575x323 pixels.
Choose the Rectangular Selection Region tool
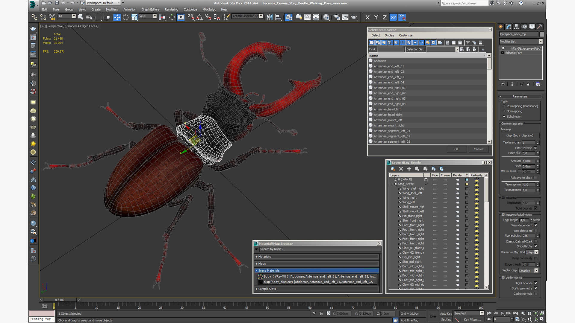[x=98, y=17]
